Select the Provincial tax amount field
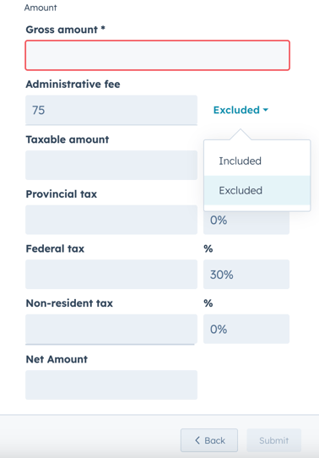The width and height of the screenshot is (319, 458). [x=111, y=220]
